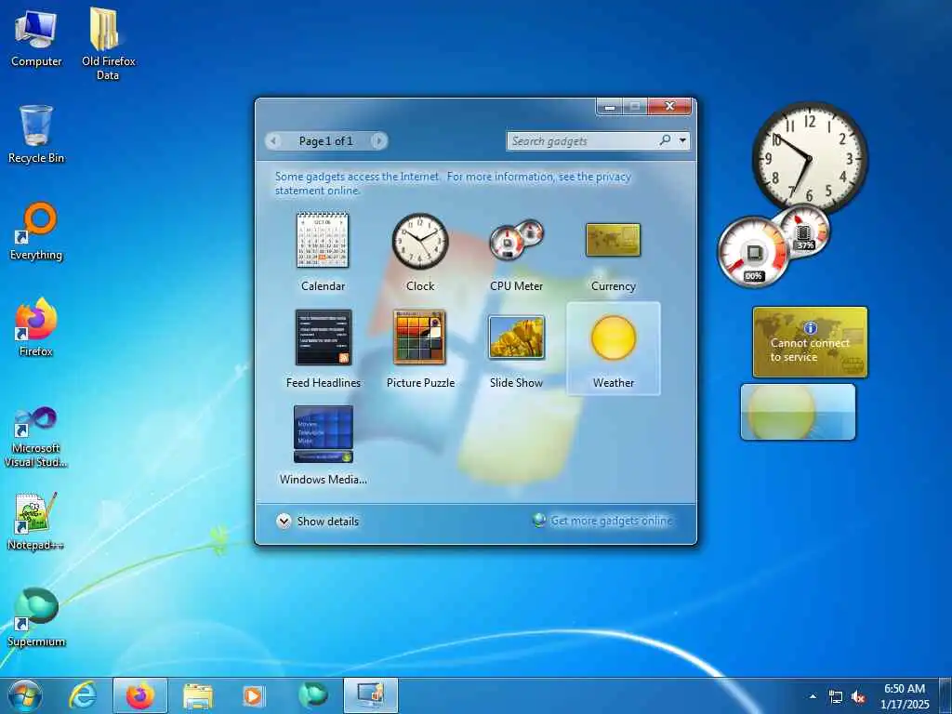The width and height of the screenshot is (952, 714).
Task: Select the Picture Puzzle gadget icon
Action: [x=419, y=337]
